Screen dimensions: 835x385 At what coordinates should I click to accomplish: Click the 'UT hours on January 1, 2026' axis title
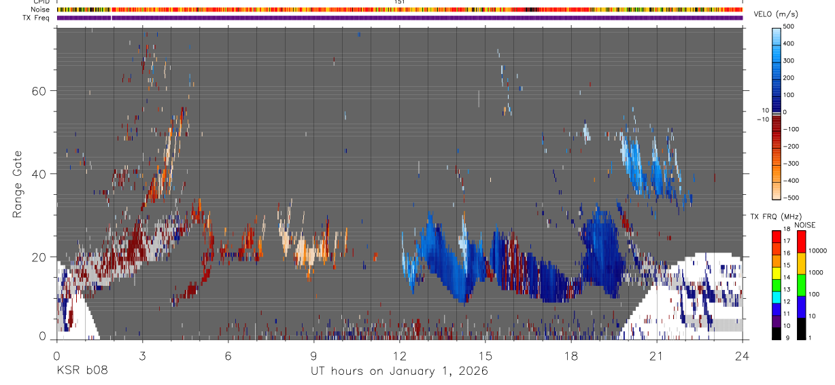click(399, 371)
